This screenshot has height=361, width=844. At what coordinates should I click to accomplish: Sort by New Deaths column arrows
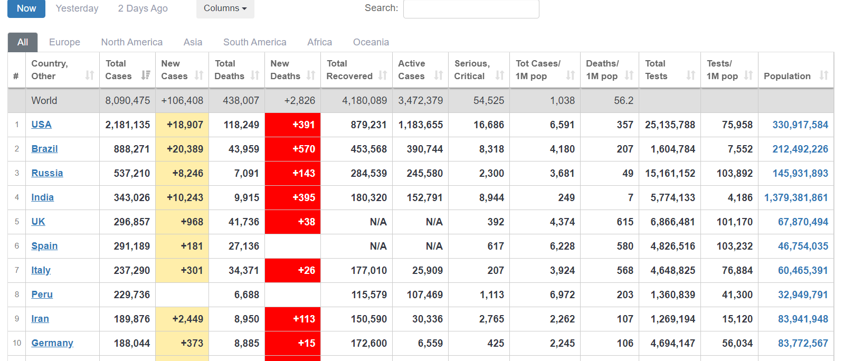(311, 75)
